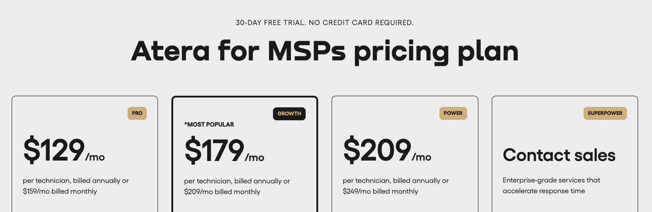Click the POWER plan badge
The image size is (652, 212).
[453, 113]
